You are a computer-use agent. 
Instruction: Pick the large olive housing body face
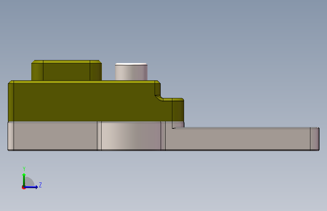(84, 102)
